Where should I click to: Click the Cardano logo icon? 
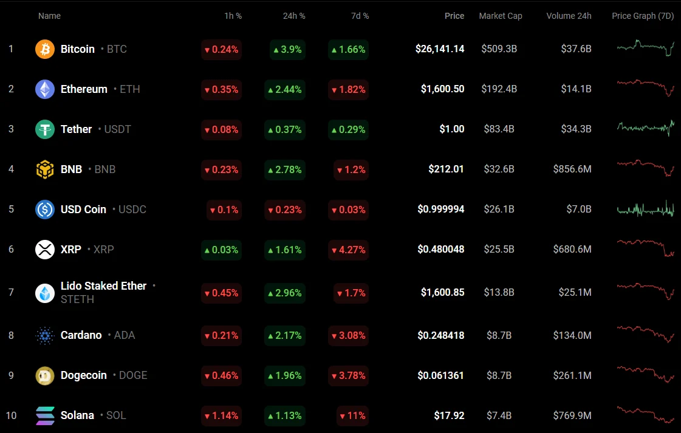[x=45, y=335]
